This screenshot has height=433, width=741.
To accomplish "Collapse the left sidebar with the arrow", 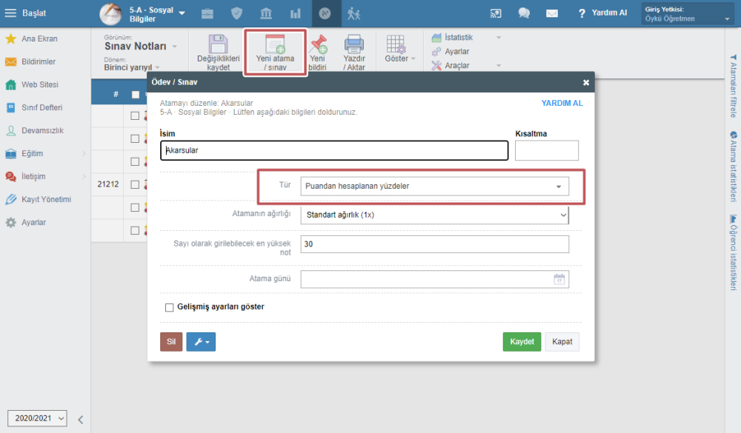I will point(80,419).
